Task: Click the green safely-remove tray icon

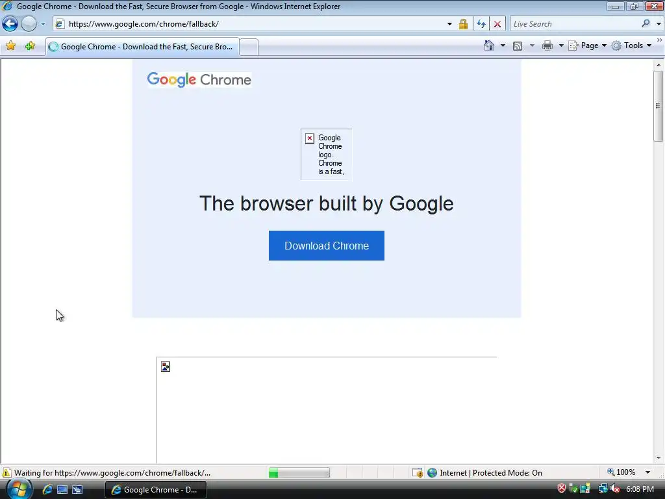Action: point(573,489)
